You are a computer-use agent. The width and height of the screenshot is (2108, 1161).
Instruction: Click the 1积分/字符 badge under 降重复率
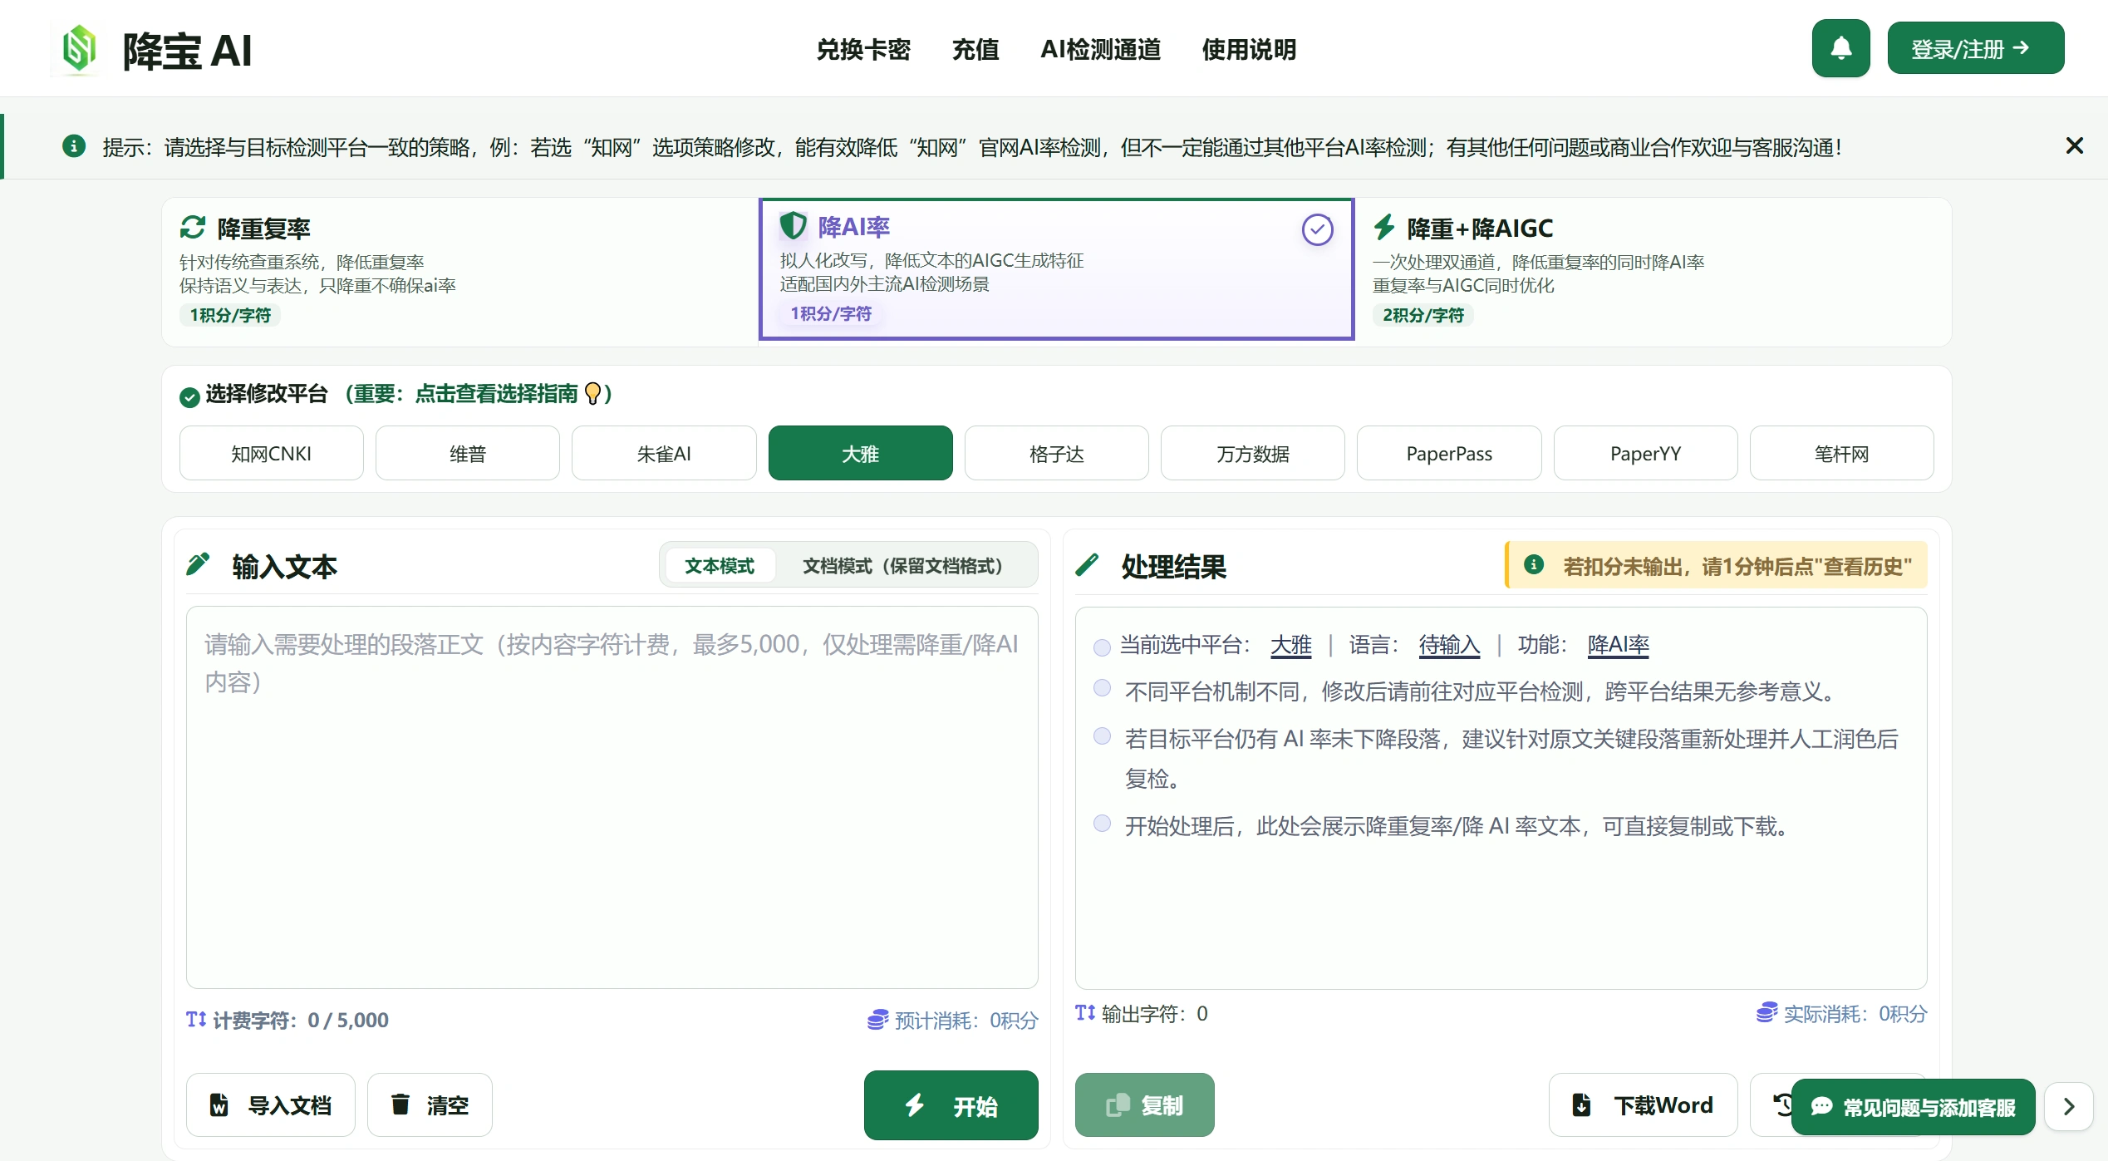[x=230, y=315]
